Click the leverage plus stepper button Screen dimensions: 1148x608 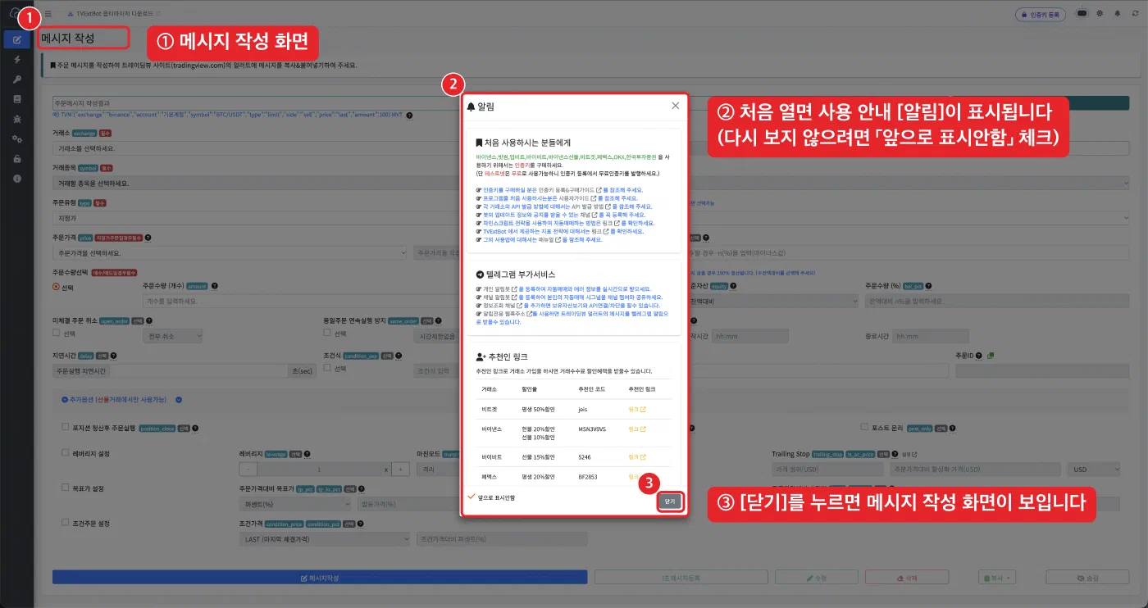tap(400, 470)
